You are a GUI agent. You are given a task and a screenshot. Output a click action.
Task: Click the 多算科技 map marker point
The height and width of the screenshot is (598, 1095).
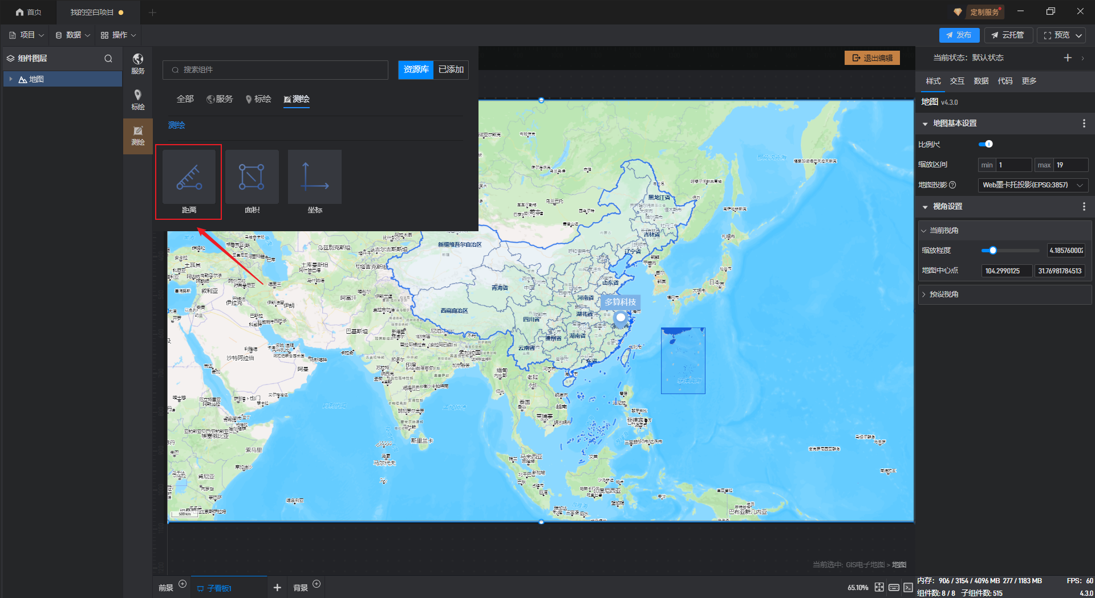(620, 317)
